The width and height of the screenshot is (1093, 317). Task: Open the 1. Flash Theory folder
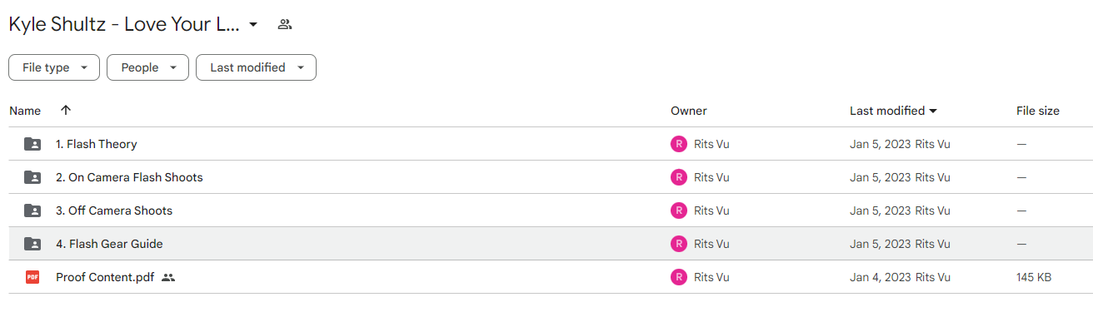click(96, 144)
